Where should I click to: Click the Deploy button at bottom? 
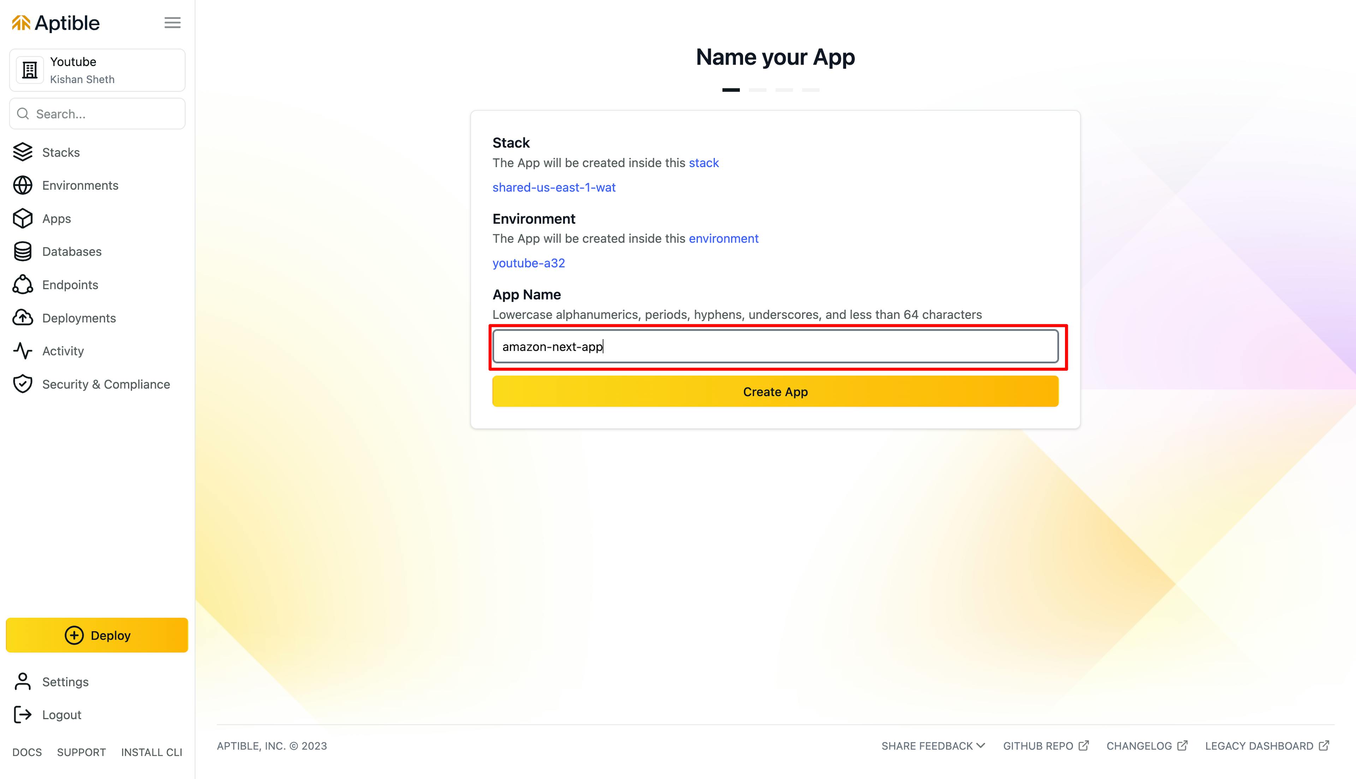(97, 635)
